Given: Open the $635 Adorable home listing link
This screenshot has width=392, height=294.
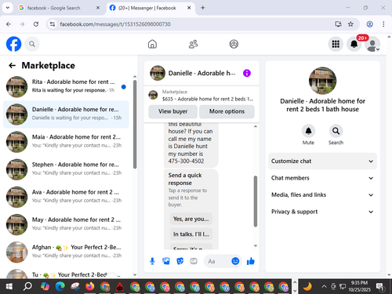Looking at the screenshot, I should 201,96.
